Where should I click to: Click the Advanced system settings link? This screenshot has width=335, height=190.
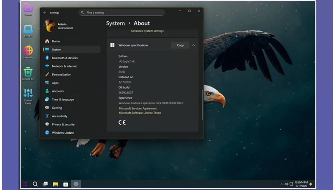point(147,31)
